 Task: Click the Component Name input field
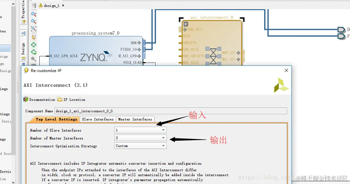point(171,111)
